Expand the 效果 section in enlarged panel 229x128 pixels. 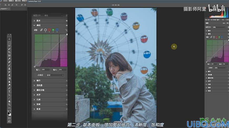click(x=34, y=104)
